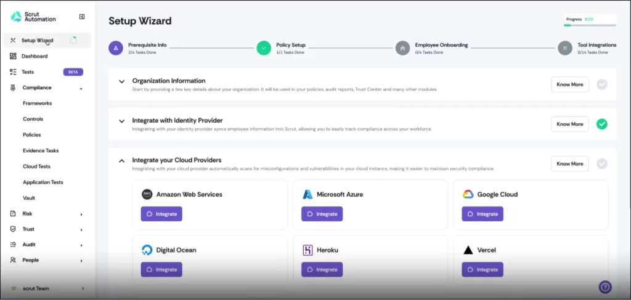Click the Dashboard sidebar label

pyautogui.click(x=35, y=56)
